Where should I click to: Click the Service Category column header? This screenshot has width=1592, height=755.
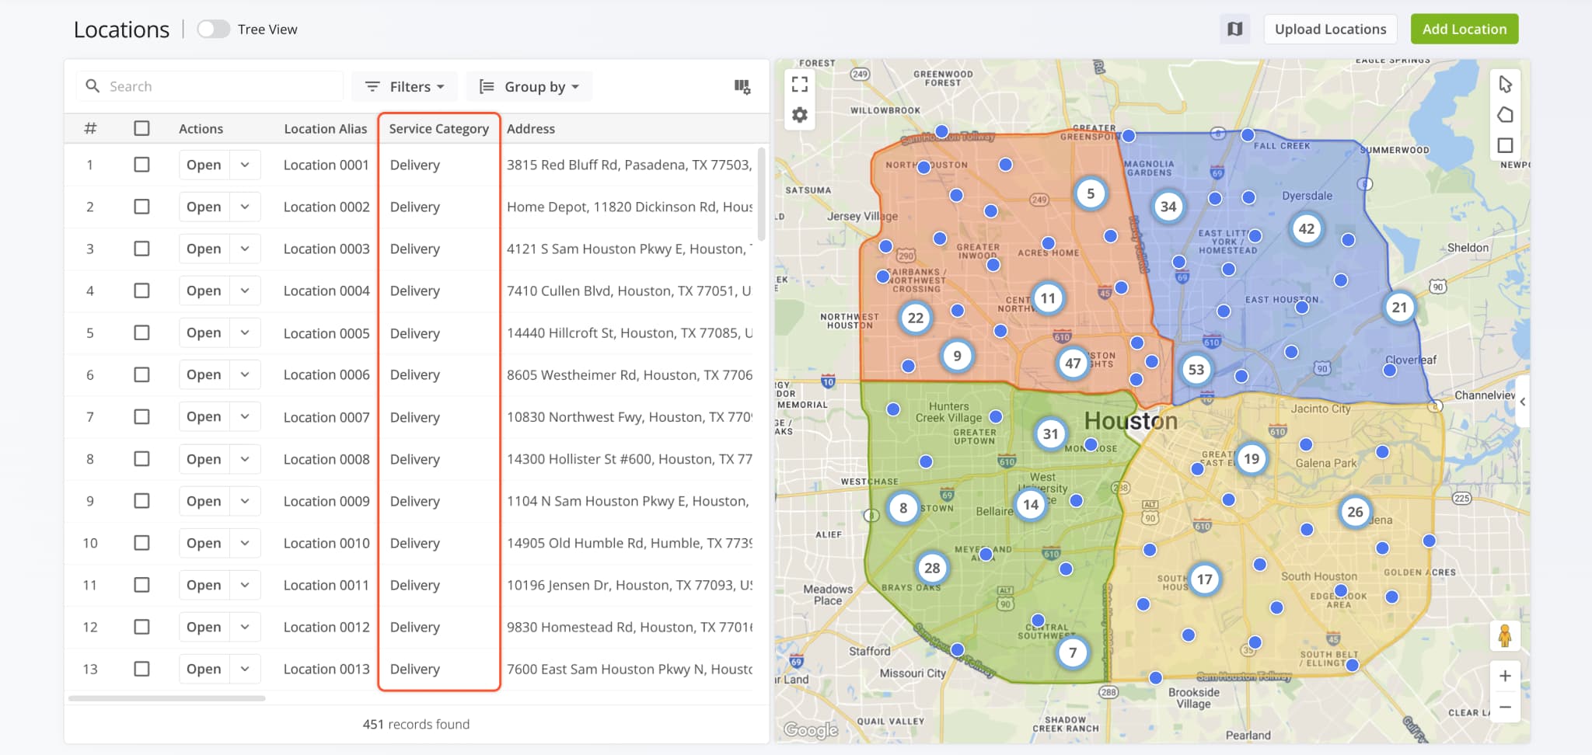(x=438, y=128)
